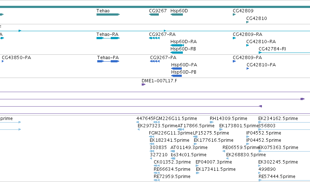This screenshot has width=310, height=182.
Task: Click the EK173411.5prime EST label
Action: tap(216, 169)
